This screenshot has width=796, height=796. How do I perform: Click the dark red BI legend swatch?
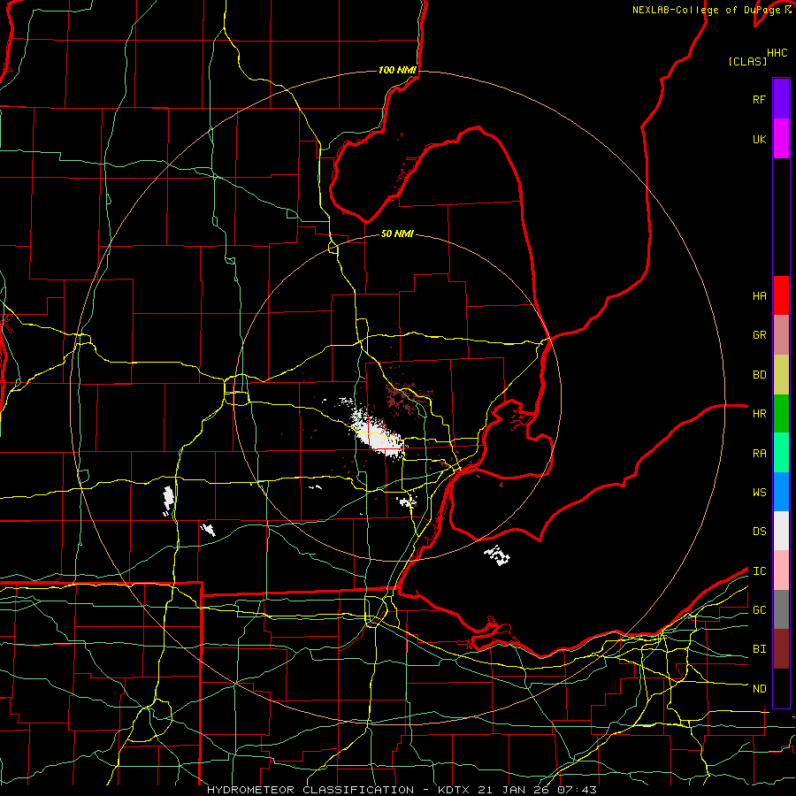(x=781, y=649)
